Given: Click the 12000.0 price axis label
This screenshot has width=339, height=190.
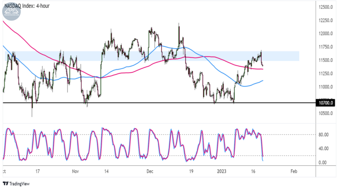Looking at the screenshot, I should (x=326, y=33).
